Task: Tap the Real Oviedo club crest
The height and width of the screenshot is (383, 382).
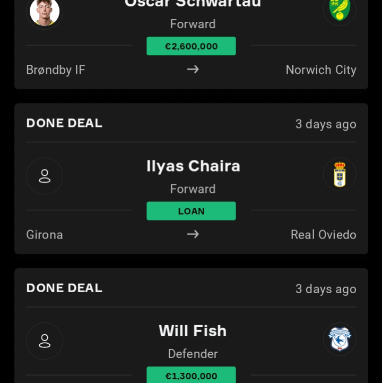Action: tap(340, 175)
